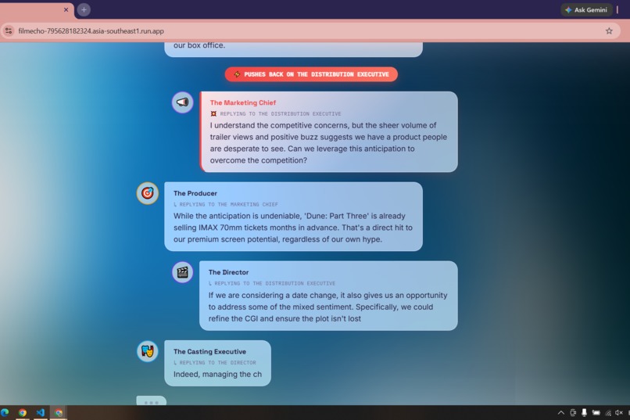
Task: Click the typing indicator dots bubble
Action: pyautogui.click(x=151, y=401)
